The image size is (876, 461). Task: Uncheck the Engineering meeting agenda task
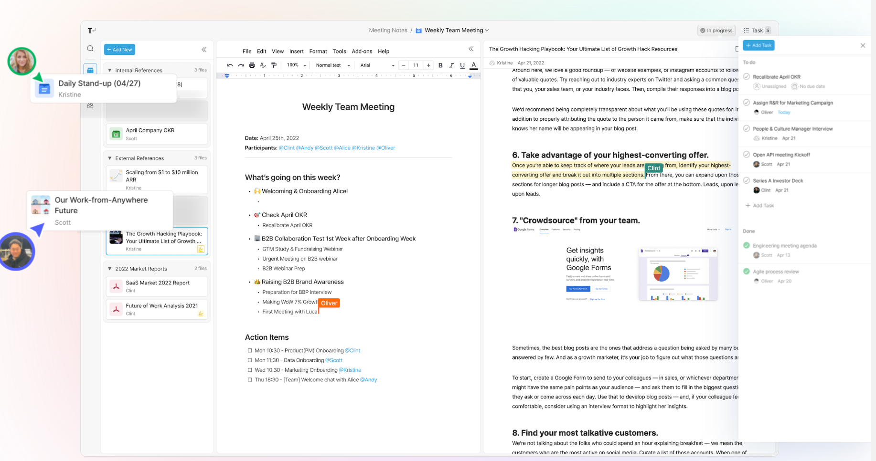coord(747,245)
